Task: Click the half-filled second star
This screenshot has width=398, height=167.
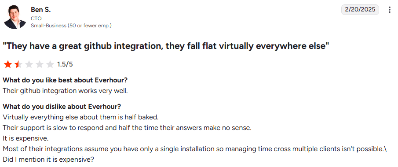Action: pyautogui.click(x=18, y=64)
